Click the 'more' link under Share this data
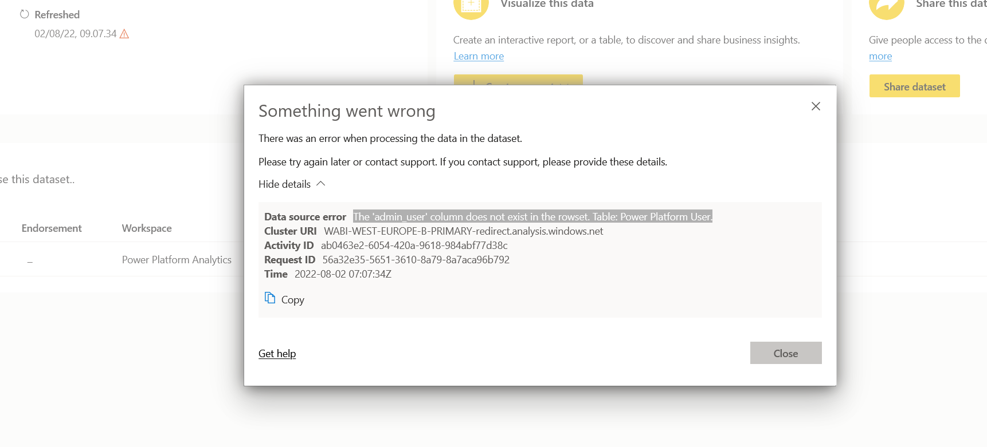 (x=880, y=56)
